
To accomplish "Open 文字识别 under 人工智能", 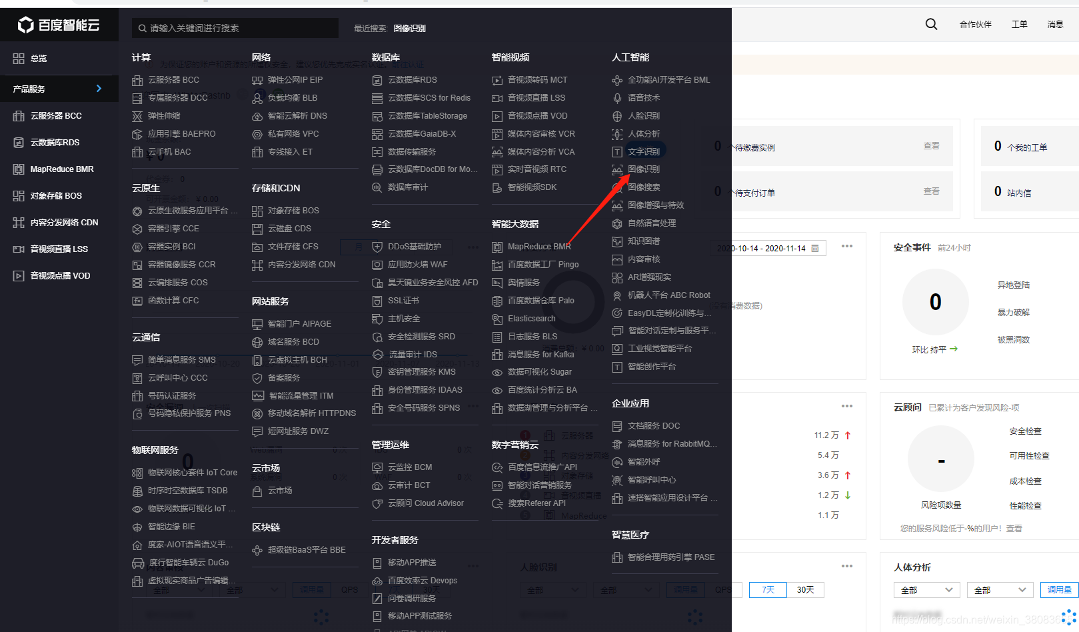I will pyautogui.click(x=644, y=151).
